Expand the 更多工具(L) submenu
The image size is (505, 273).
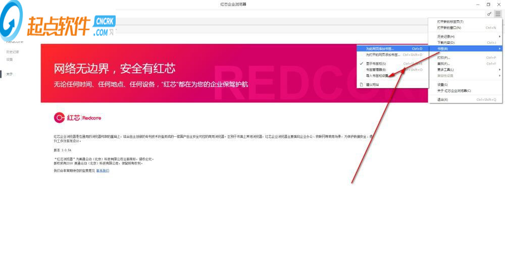coord(465,70)
